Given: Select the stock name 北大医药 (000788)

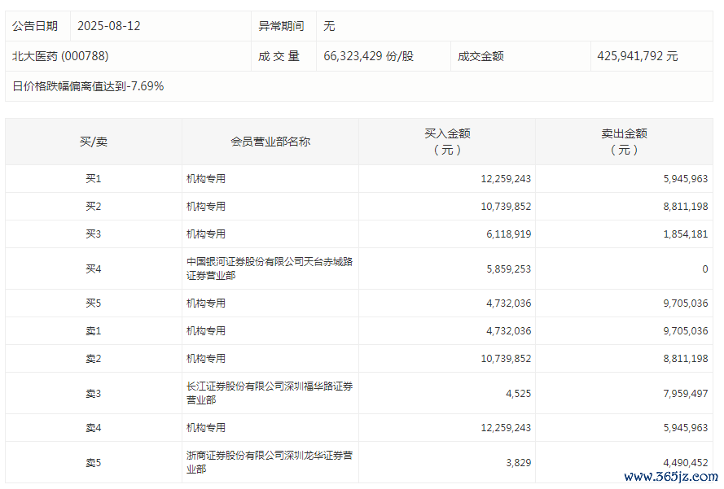Looking at the screenshot, I should [x=60, y=56].
